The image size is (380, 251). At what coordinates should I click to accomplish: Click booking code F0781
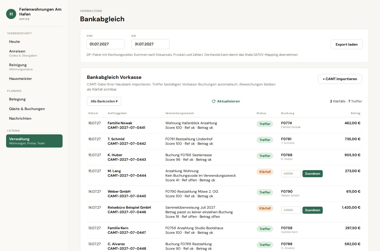tap(286, 139)
